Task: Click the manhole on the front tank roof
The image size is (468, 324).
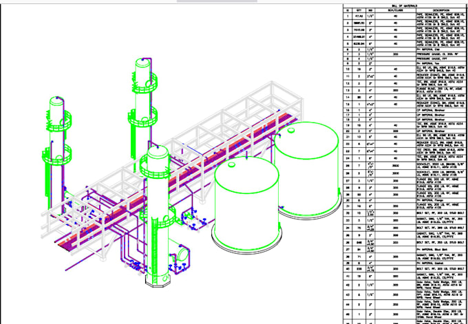Action: 232,164
